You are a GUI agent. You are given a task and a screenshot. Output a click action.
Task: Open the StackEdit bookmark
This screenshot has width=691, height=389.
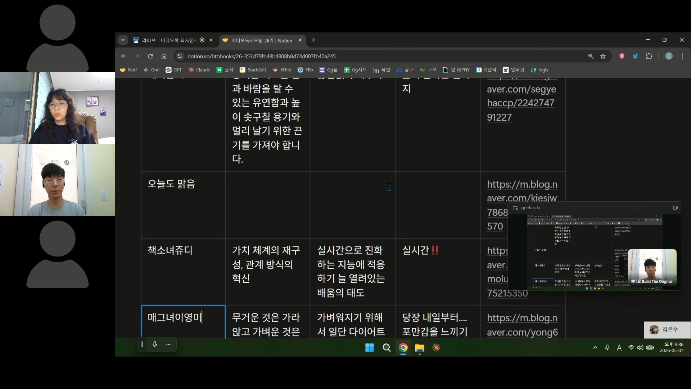click(253, 70)
